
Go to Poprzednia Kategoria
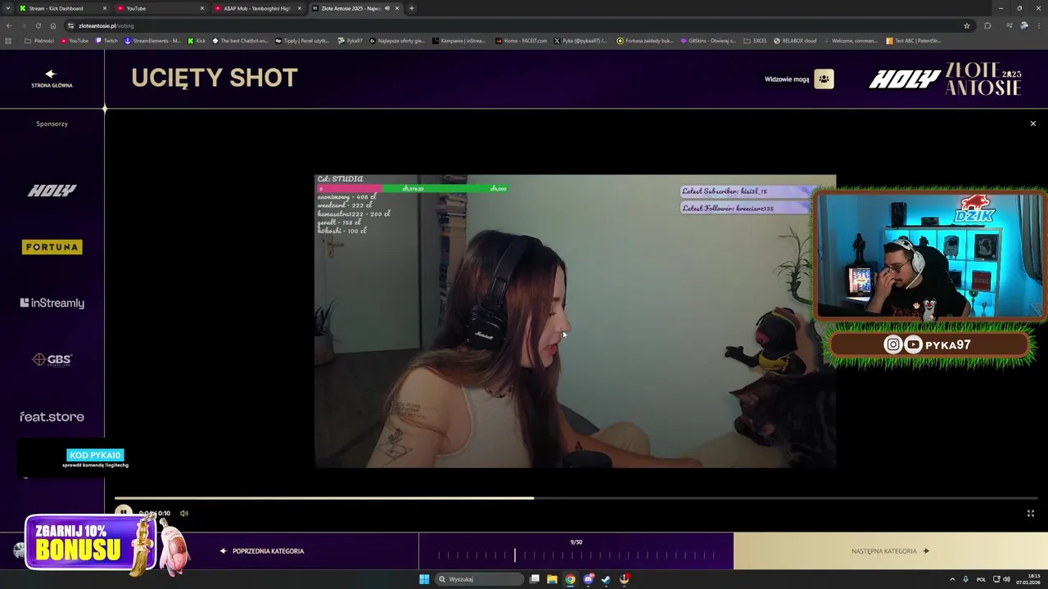262,551
